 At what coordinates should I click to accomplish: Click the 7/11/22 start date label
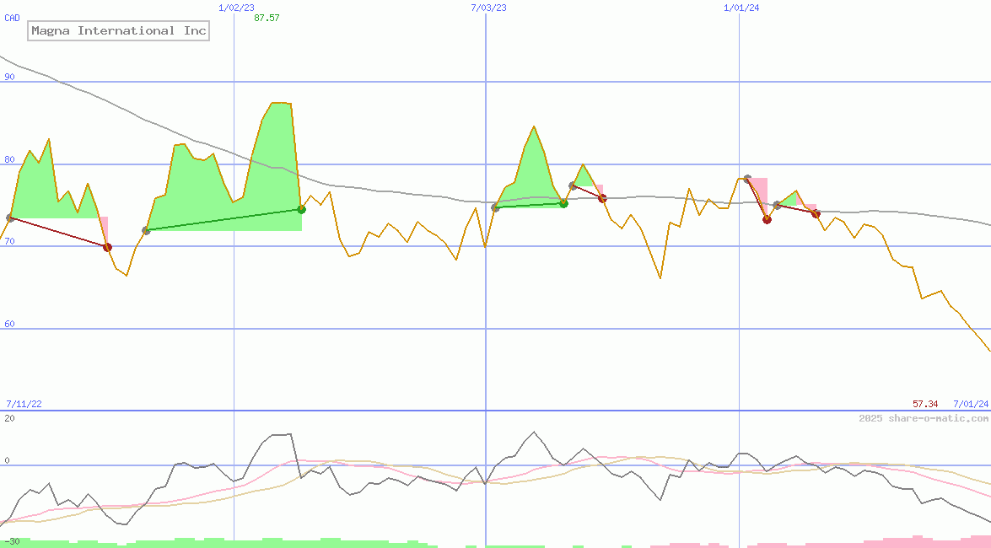pos(24,403)
